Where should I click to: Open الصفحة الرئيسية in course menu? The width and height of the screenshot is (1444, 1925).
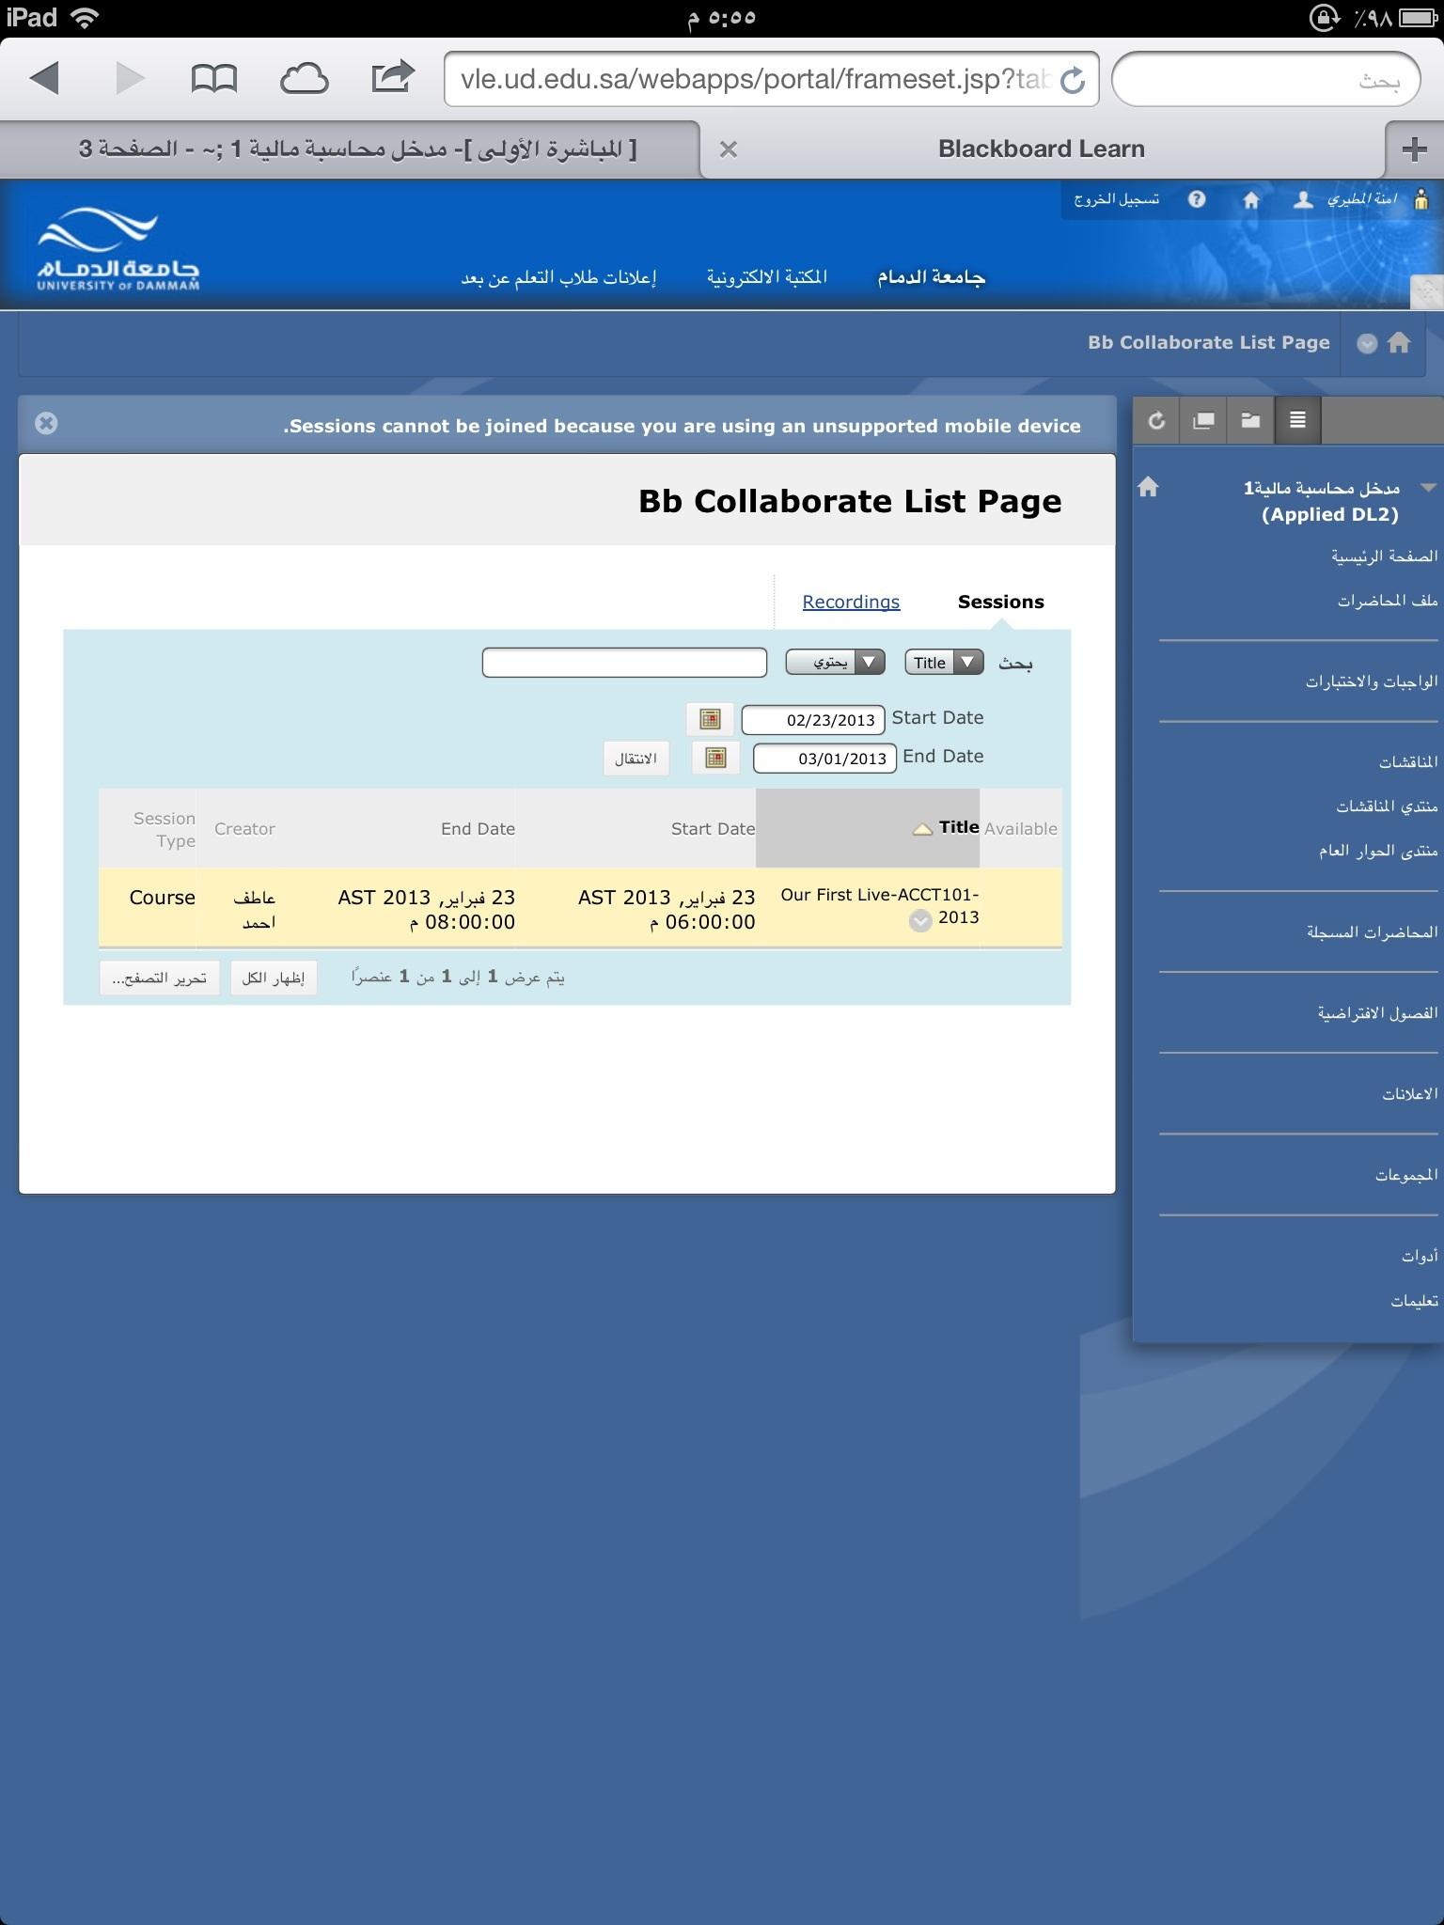click(x=1384, y=556)
